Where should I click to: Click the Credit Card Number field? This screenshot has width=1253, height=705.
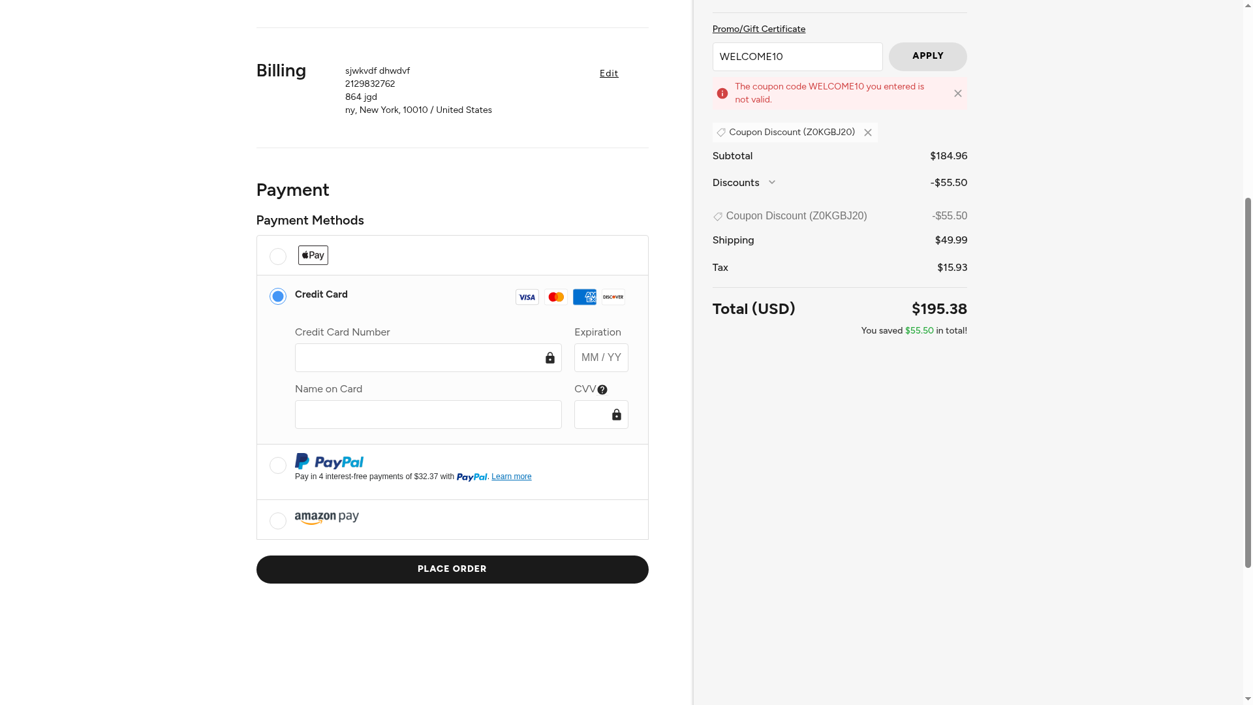pyautogui.click(x=418, y=358)
